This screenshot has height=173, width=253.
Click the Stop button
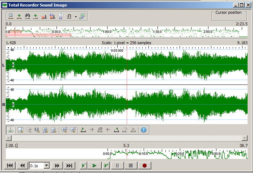(x=131, y=165)
